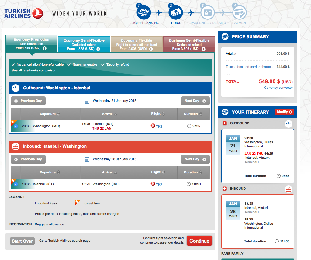Show info icon for Economy Promotion fare
This screenshot has height=260, width=311.
pos(45,48)
